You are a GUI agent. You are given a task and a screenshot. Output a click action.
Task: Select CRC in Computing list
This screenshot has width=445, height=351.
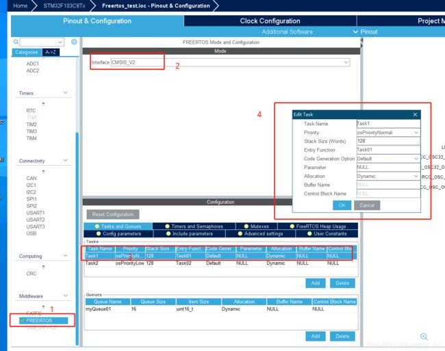tap(31, 273)
